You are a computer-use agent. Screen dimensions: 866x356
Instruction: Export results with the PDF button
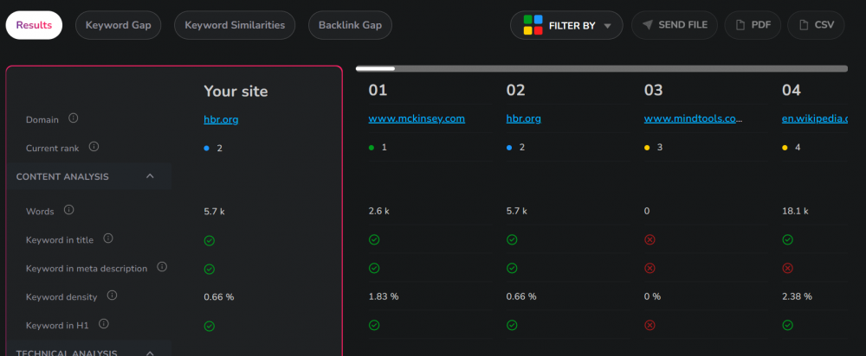753,25
